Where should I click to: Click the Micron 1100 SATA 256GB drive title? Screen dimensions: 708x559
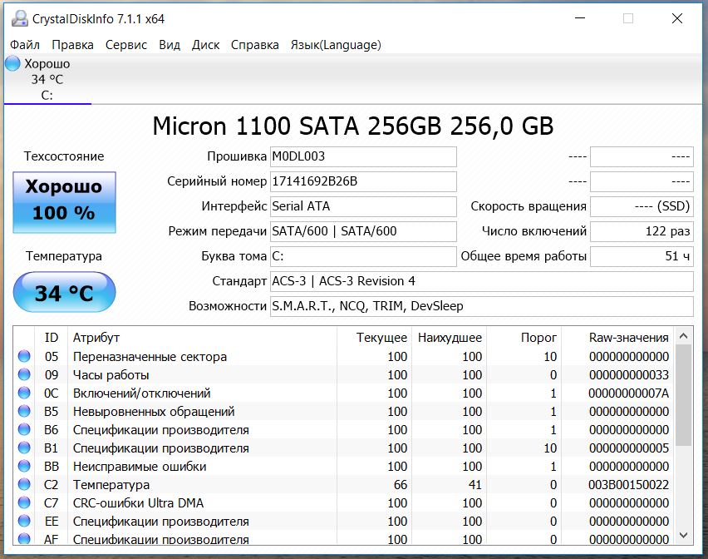[x=353, y=126]
